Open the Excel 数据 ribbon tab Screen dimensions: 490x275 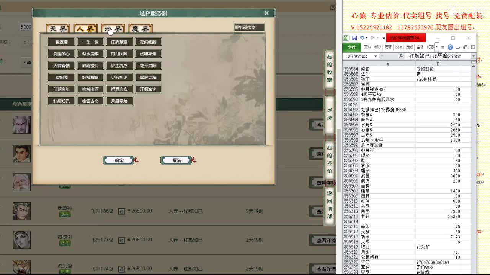click(x=409, y=47)
